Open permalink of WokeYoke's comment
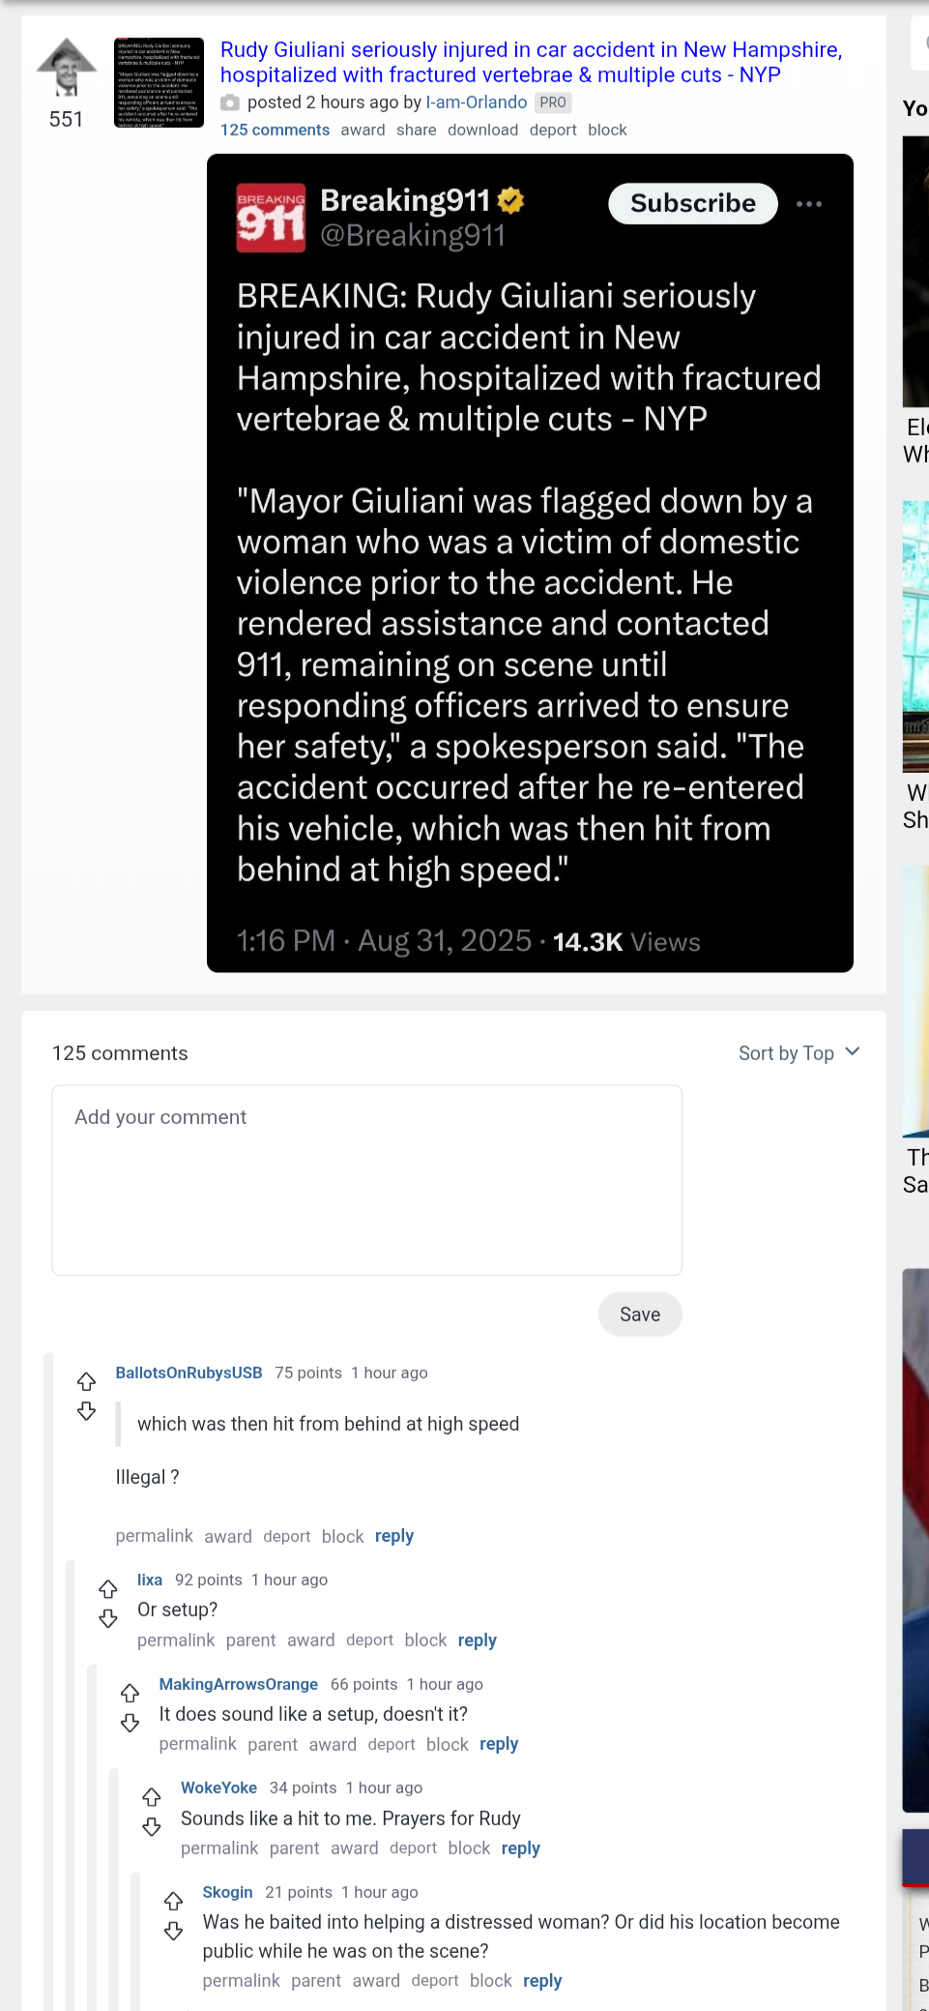 coord(219,1848)
